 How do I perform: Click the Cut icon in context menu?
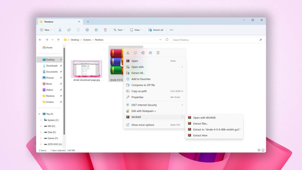pos(128,53)
